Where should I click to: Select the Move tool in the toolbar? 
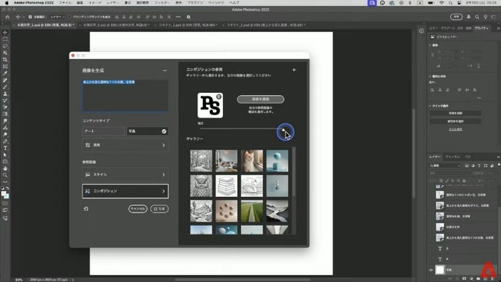pyautogui.click(x=5, y=32)
